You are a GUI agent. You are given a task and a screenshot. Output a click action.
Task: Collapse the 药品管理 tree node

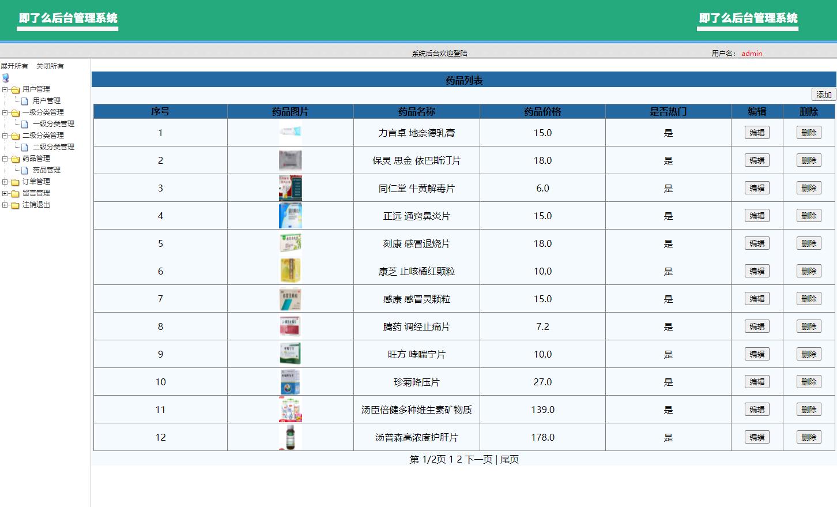(x=5, y=159)
